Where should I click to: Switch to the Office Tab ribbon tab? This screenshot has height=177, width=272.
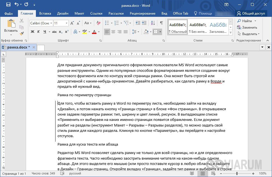click(x=180, y=13)
